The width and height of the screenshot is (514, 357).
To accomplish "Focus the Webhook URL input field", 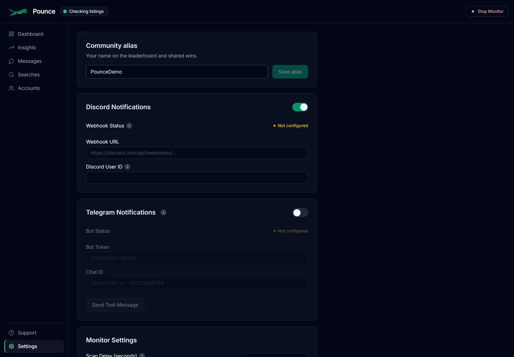I will 197,153.
